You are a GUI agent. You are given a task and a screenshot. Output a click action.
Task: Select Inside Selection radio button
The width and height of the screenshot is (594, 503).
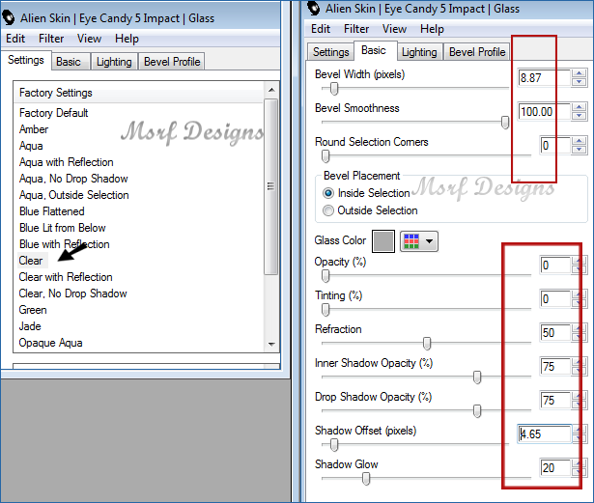(x=328, y=193)
